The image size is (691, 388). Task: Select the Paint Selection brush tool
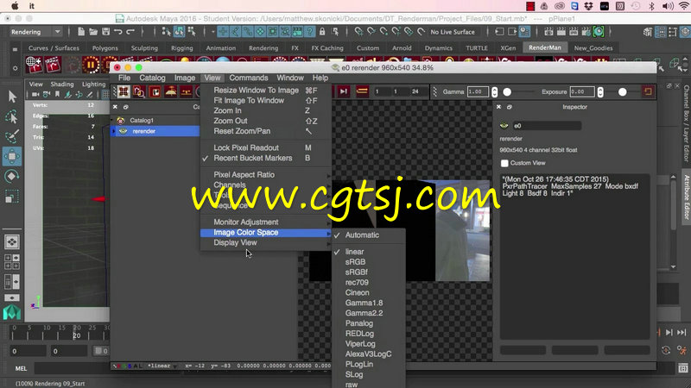12,136
